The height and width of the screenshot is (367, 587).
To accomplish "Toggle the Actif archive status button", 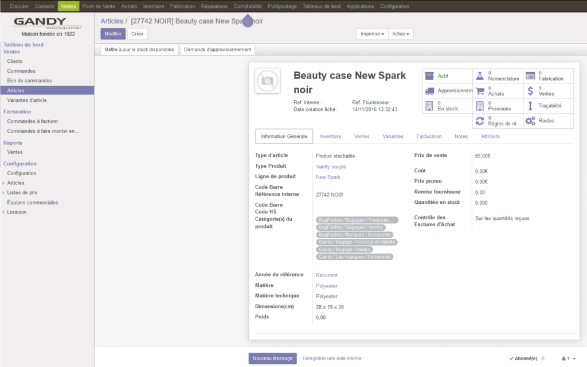I will pyautogui.click(x=447, y=76).
